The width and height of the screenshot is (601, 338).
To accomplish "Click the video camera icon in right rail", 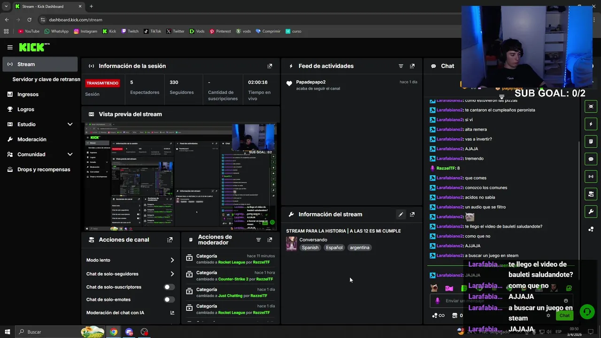I will [591, 194].
